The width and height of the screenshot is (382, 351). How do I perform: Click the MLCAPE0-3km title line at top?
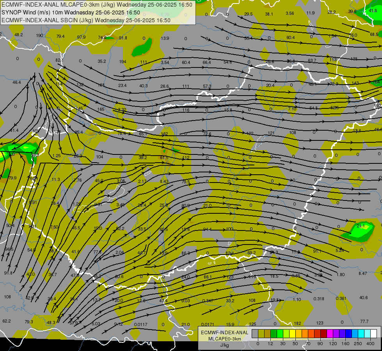[97, 5]
